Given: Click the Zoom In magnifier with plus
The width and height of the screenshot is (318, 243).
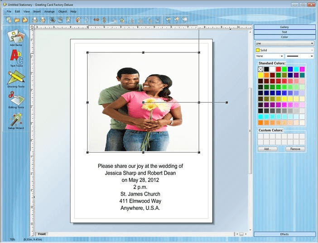Looking at the screenshot, I should click(177, 19).
